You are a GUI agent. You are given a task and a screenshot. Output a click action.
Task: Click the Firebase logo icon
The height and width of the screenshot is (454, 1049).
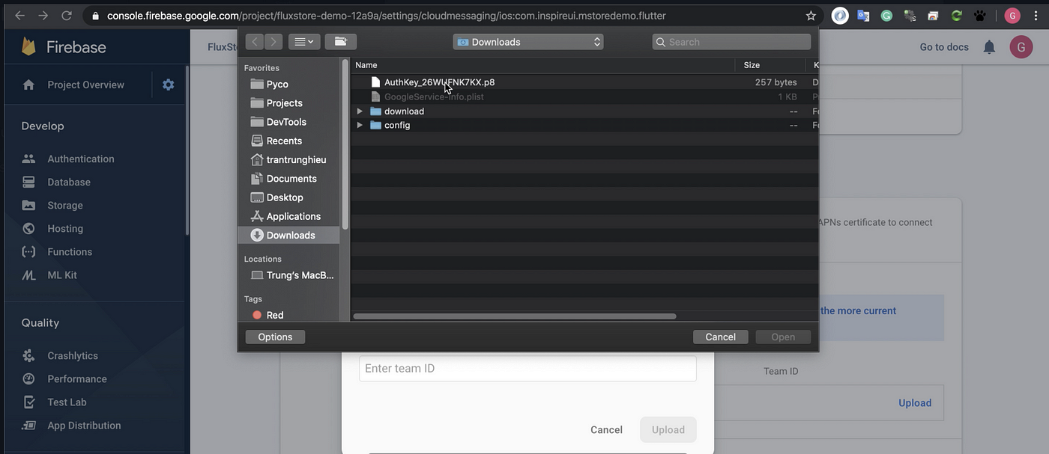pyautogui.click(x=29, y=47)
